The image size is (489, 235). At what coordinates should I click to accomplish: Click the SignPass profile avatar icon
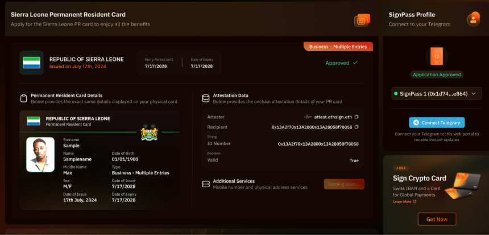(474, 19)
